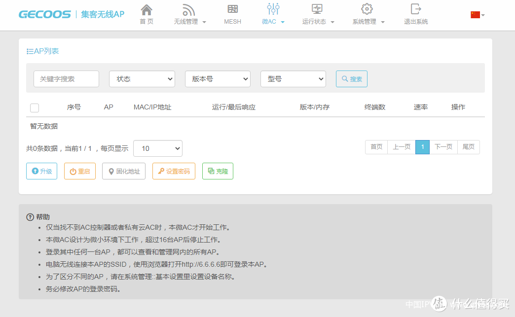Screen dimensions: 515x317
Task: Open the 运行状态 monitor icon
Action: [x=317, y=9]
